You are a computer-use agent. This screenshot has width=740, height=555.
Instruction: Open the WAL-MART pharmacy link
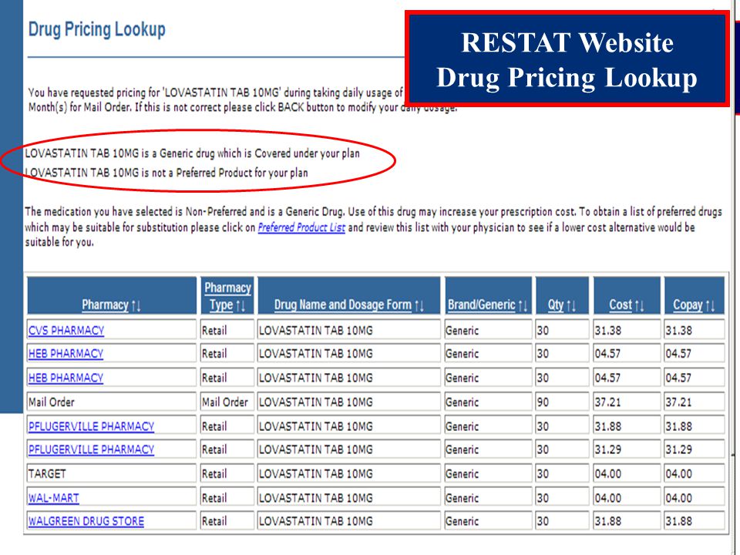54,498
